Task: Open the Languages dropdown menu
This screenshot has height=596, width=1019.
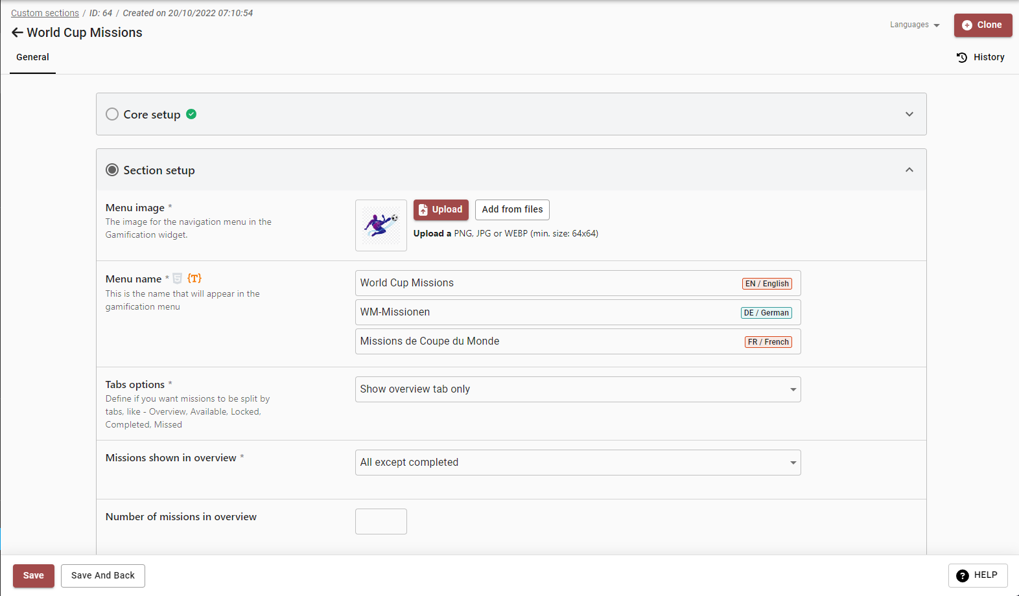Action: coord(915,25)
